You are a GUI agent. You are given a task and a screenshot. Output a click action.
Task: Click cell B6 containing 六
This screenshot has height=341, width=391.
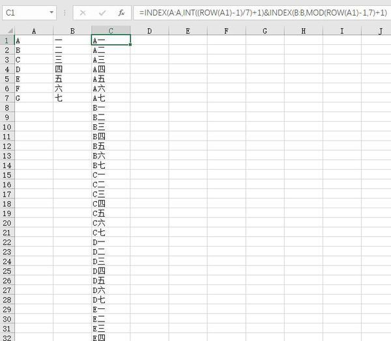(x=72, y=89)
